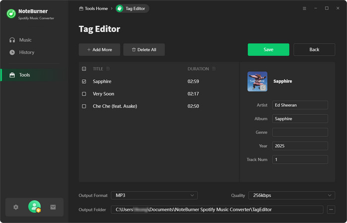Uncheck the Sapphire track checkbox

[84, 81]
